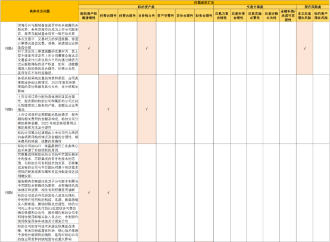Image resolution: width=330 pixels, height=242 pixels.
Task: Click the 潜在风险类 group header
Action: coord(313,7)
